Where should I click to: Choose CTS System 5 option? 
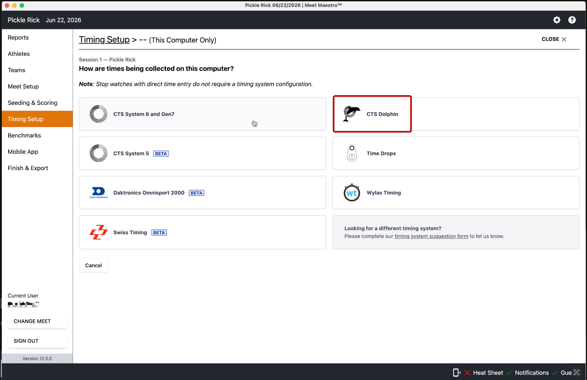[202, 153]
